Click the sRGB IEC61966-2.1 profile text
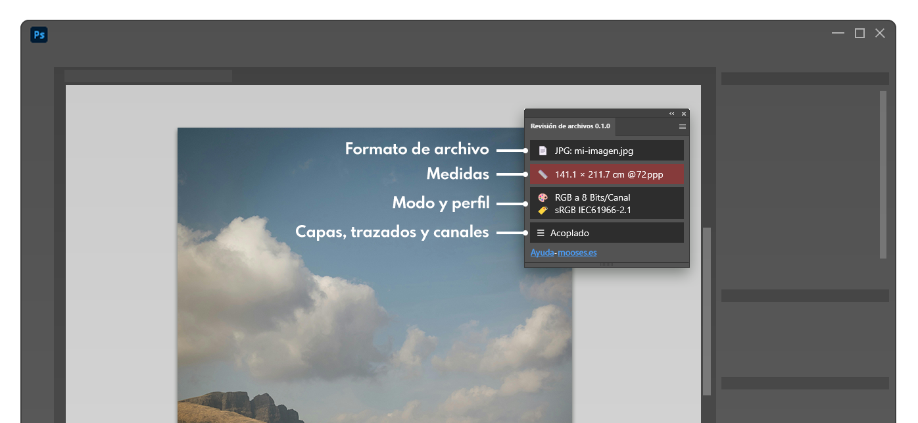The height and width of the screenshot is (423, 918). (x=593, y=211)
